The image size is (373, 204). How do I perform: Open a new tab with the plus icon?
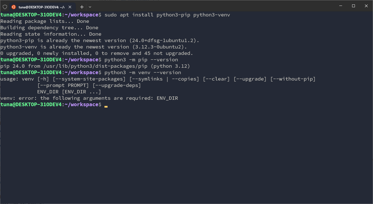coord(82,7)
